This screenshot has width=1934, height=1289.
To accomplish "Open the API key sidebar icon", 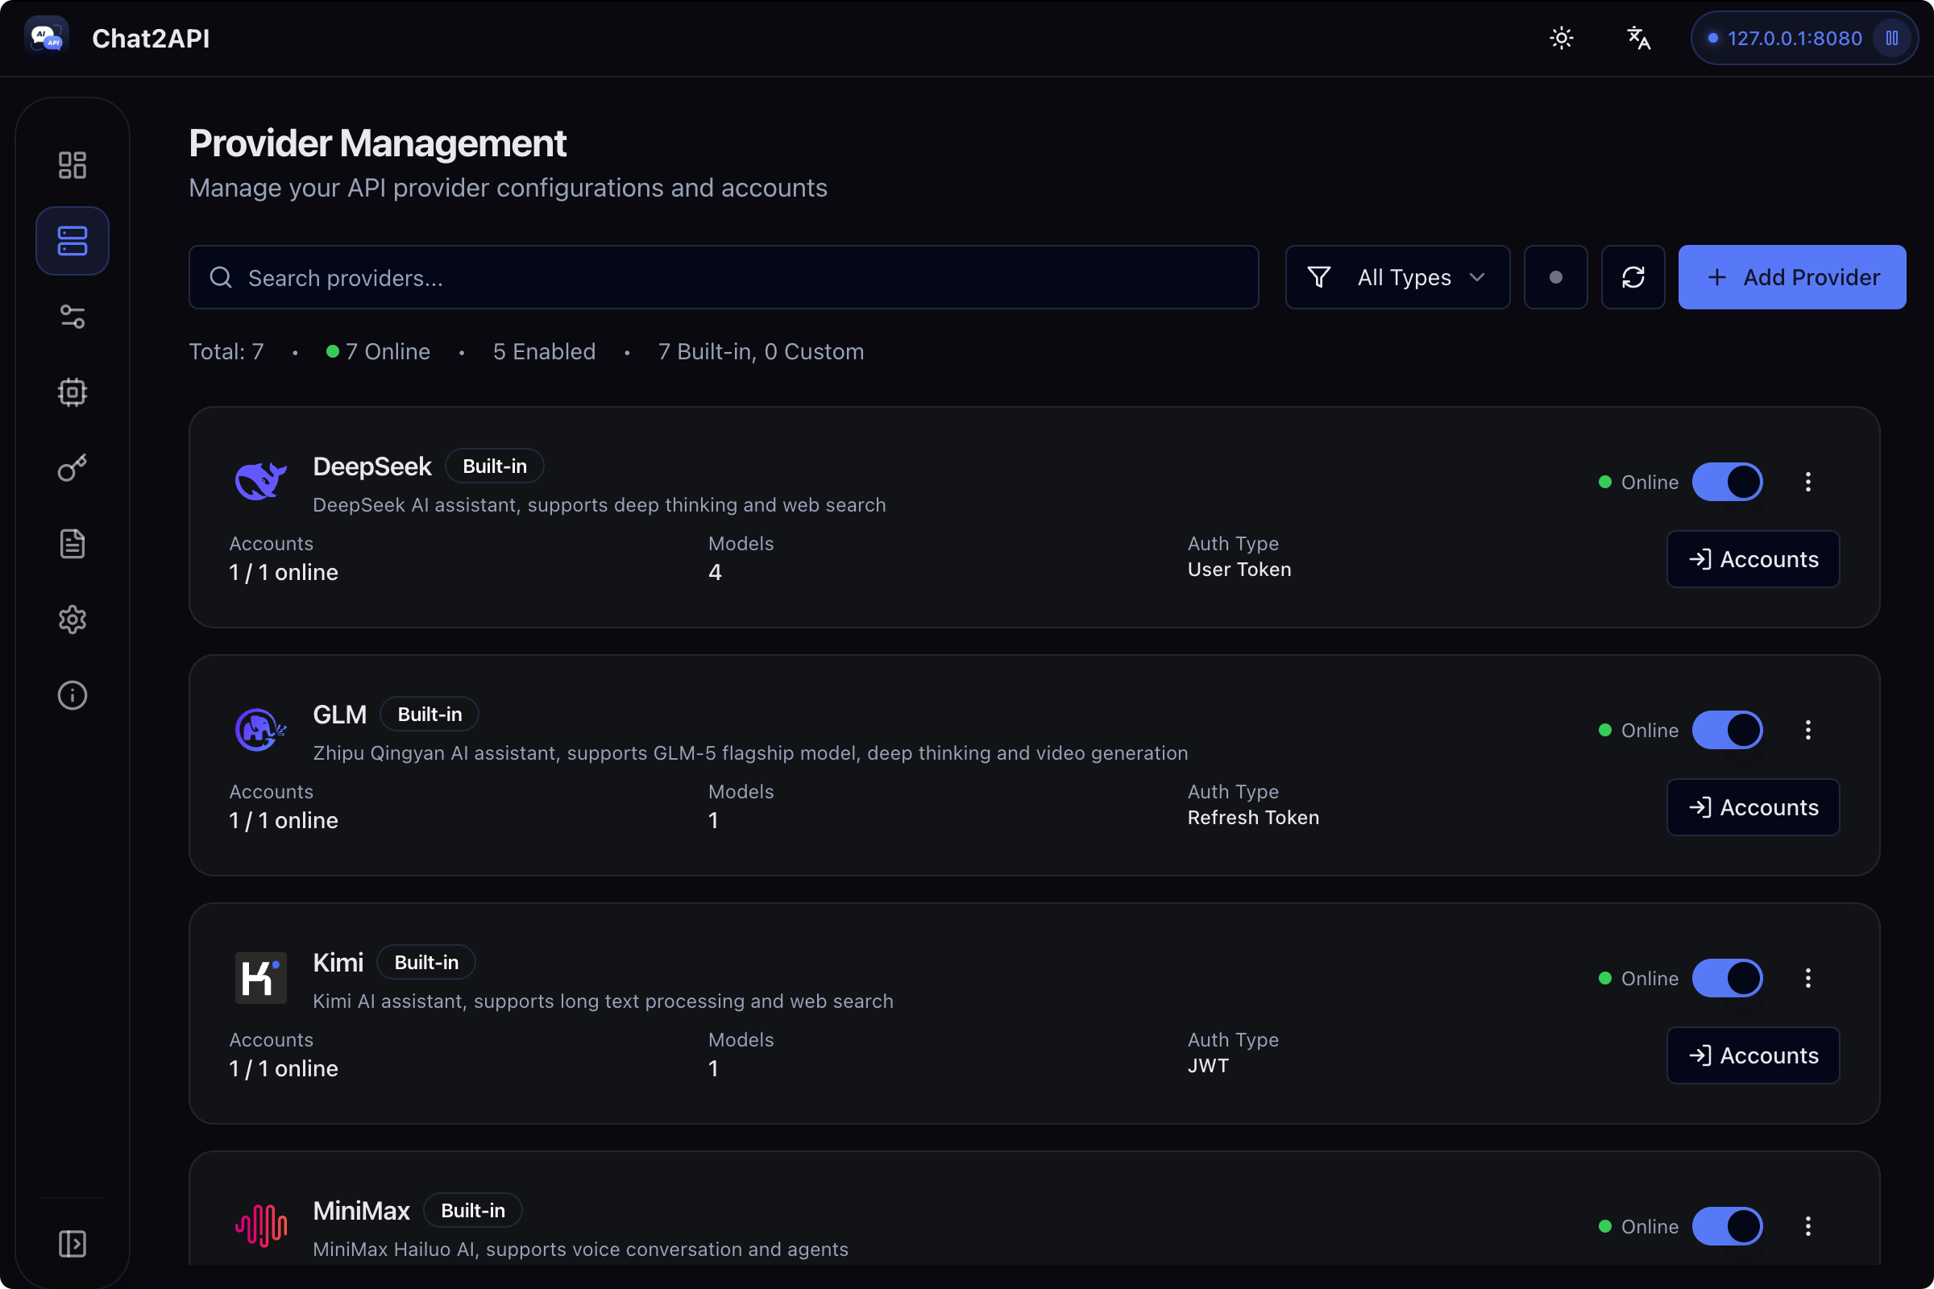I will (x=73, y=468).
